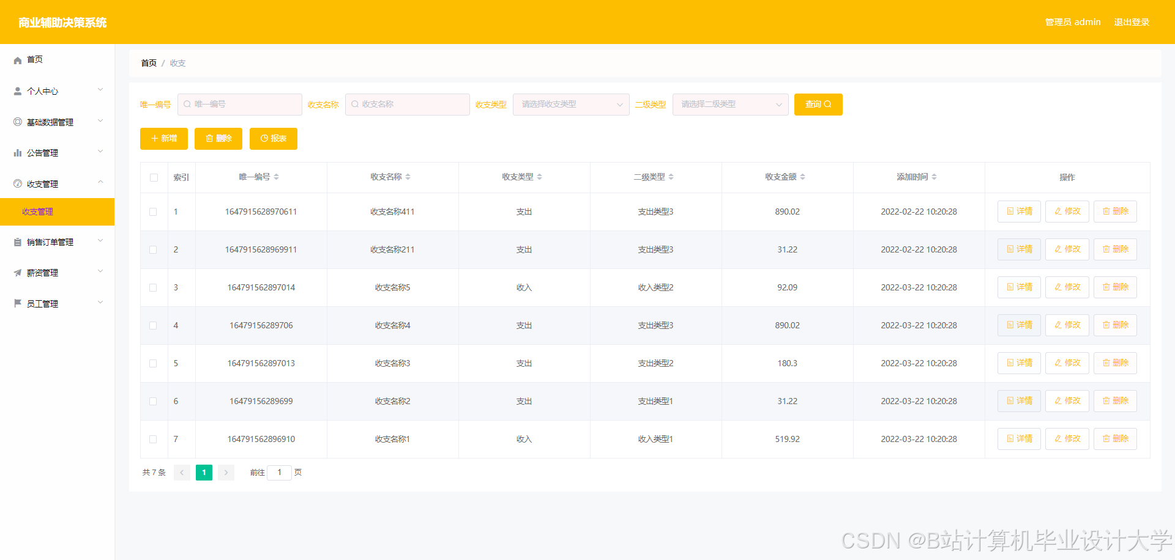Collapse 收支管理 sidebar menu
Viewport: 1175px width, 560px height.
click(x=58, y=183)
